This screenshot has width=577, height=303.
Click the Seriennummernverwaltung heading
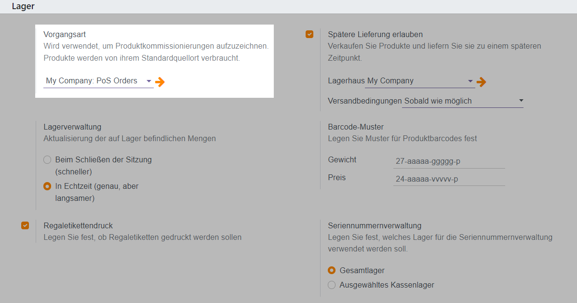pyautogui.click(x=375, y=225)
